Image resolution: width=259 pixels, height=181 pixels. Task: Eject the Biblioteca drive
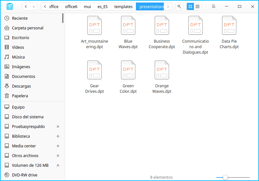pyautogui.click(x=58, y=136)
